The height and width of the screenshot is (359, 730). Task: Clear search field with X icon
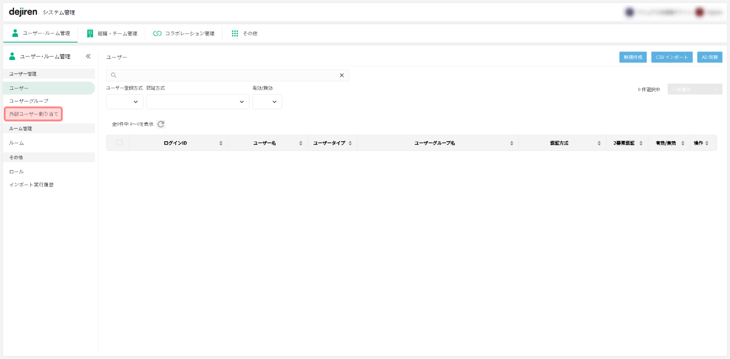pyautogui.click(x=342, y=75)
